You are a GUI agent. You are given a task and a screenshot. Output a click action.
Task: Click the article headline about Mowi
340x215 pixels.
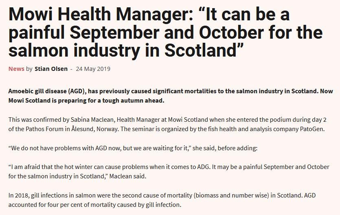[x=165, y=33]
